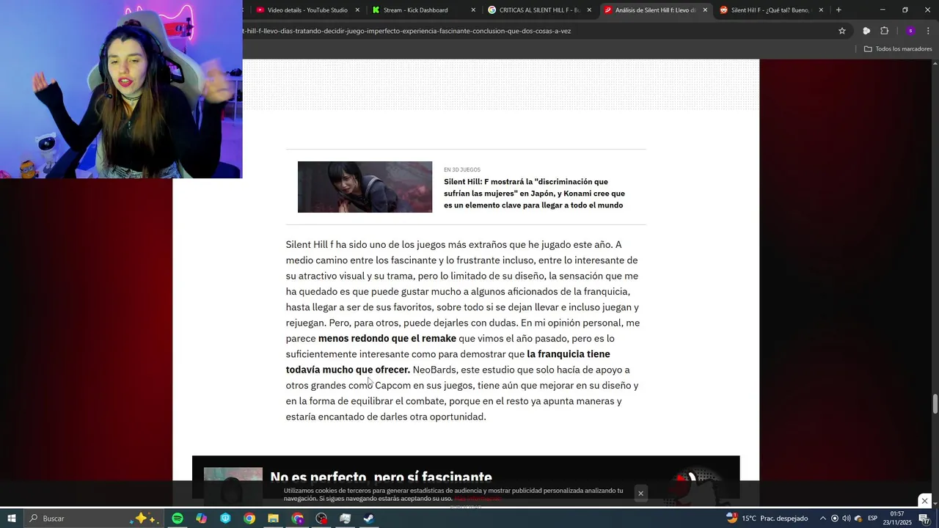Click the bold text menos redondo que el remake
This screenshot has height=528, width=939.
(387, 339)
